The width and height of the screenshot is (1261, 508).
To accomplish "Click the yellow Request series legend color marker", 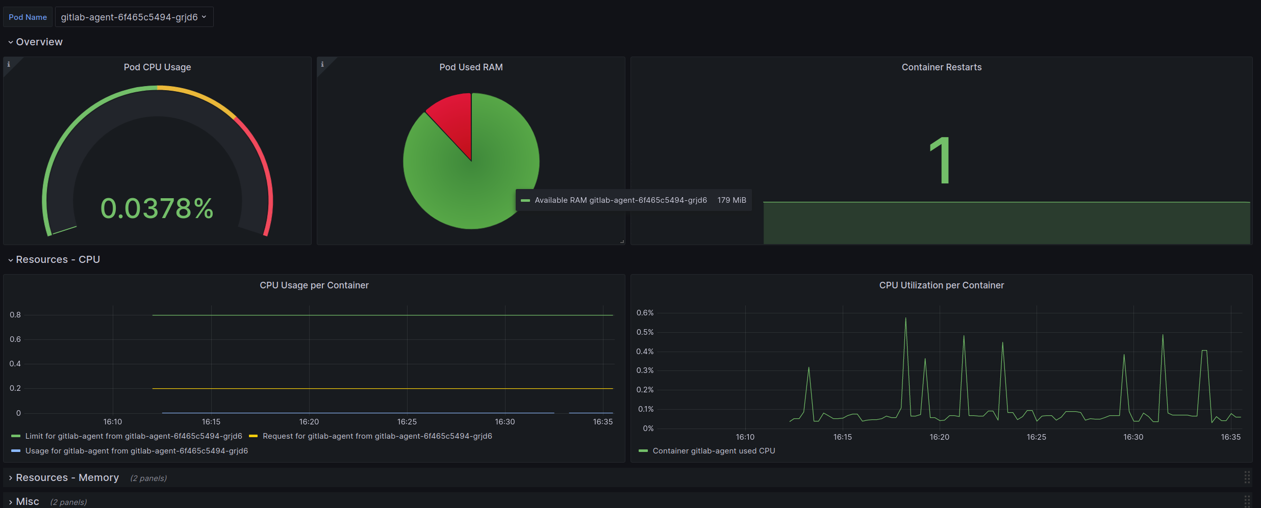I will [x=253, y=436].
